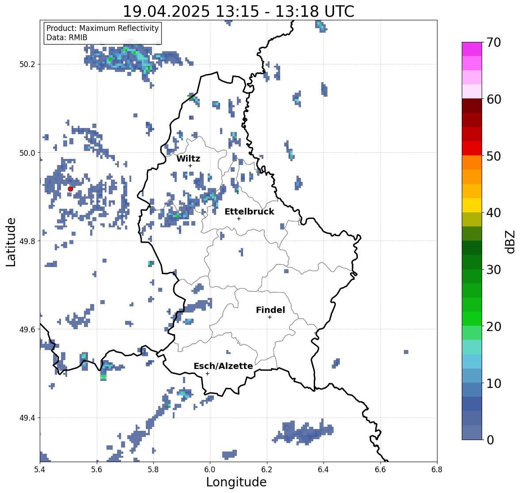Click the light blue swatch between 10 and 20 dBZ
The image size is (521, 493).
coord(472,361)
